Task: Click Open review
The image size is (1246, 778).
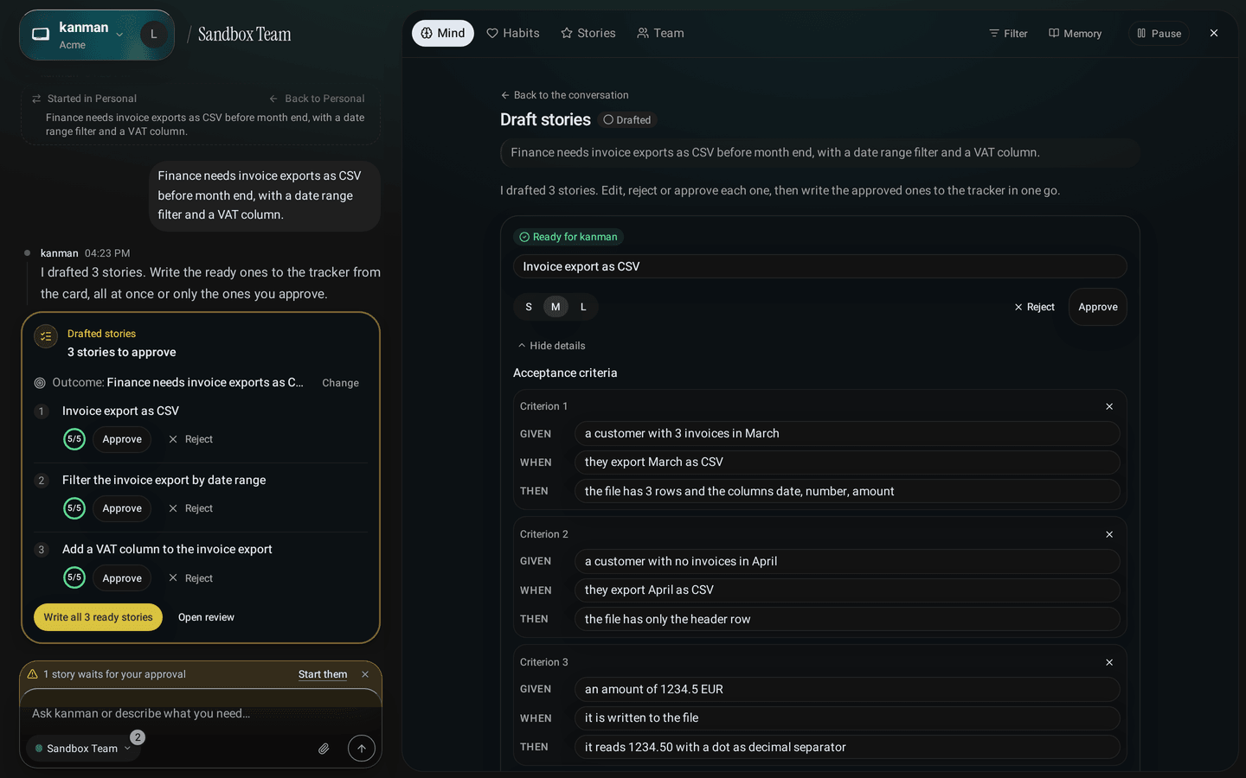Action: click(206, 617)
